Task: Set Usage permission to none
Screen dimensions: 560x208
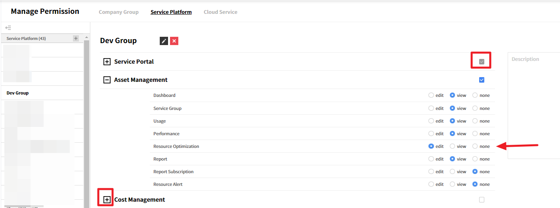Action: pyautogui.click(x=475, y=121)
